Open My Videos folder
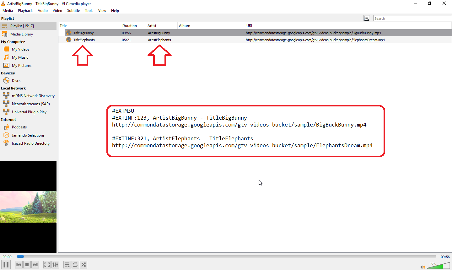 (28, 49)
